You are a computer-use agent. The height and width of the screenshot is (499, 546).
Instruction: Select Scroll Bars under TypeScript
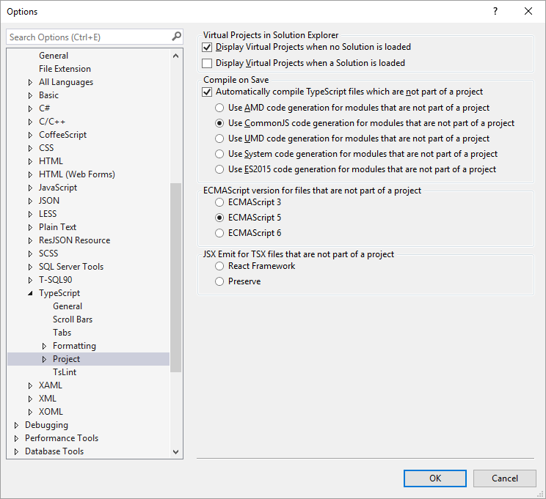click(x=73, y=319)
